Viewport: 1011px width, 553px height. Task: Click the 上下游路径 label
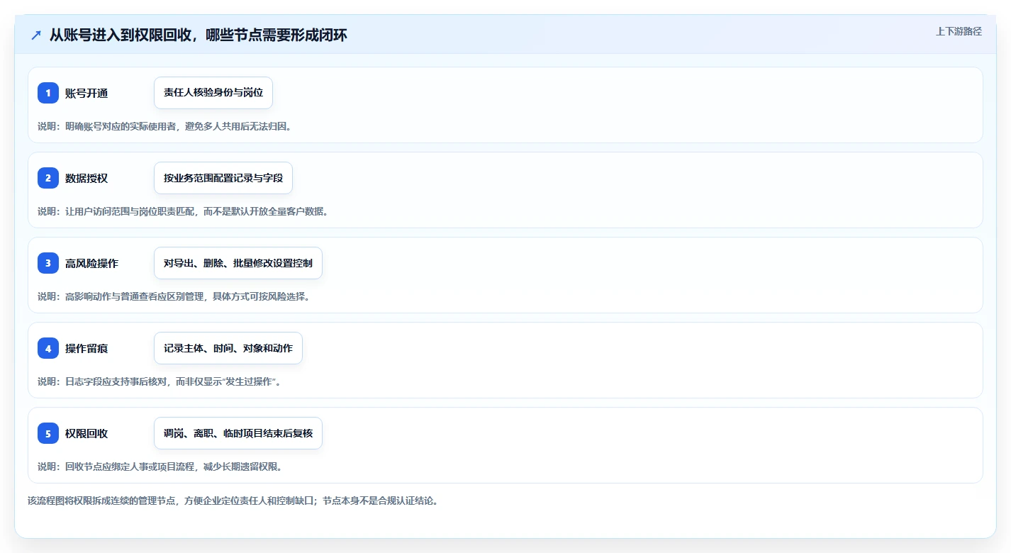point(959,31)
